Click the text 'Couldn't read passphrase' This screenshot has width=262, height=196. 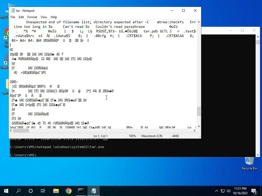click(x=120, y=27)
